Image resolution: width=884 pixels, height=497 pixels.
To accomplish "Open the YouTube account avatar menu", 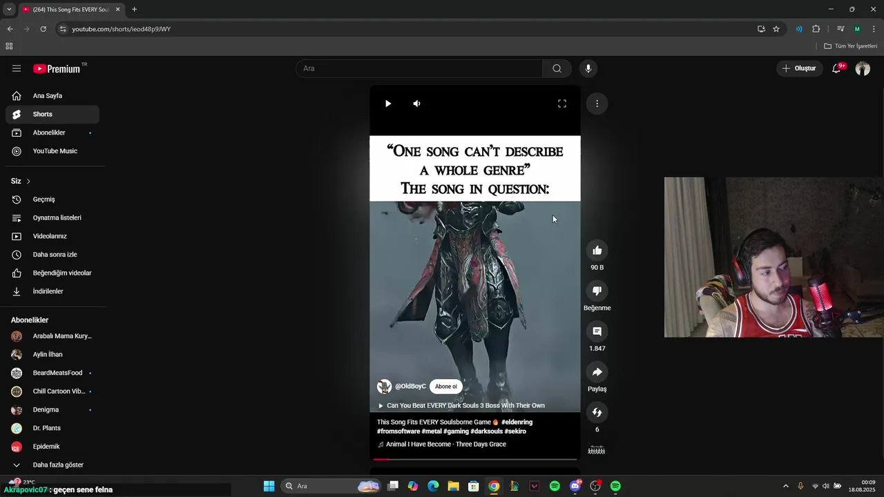I will coord(863,68).
